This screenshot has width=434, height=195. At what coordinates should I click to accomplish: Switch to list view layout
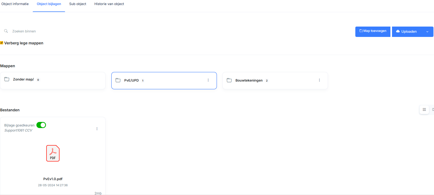(433, 109)
